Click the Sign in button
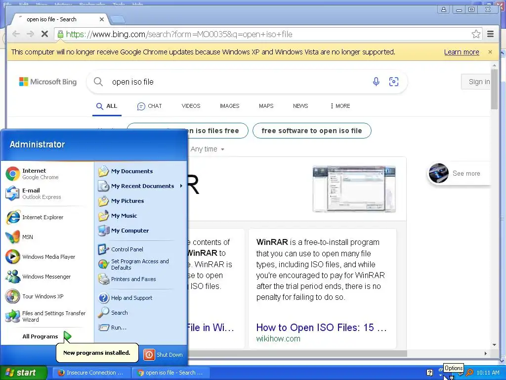506x380 pixels. [476, 82]
